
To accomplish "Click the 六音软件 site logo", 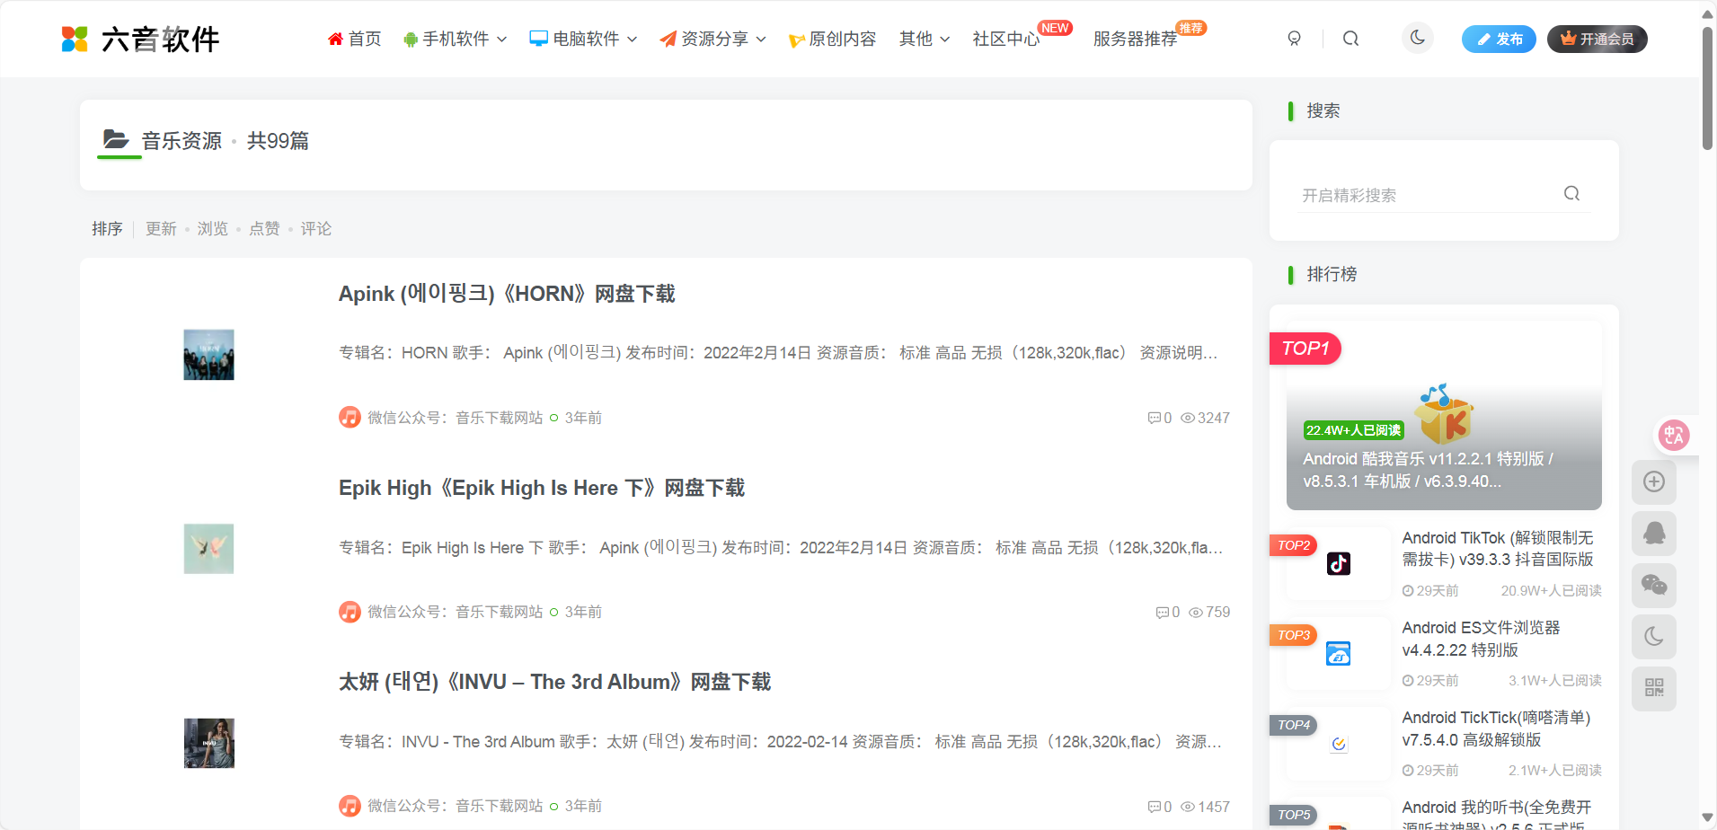I will pos(140,39).
